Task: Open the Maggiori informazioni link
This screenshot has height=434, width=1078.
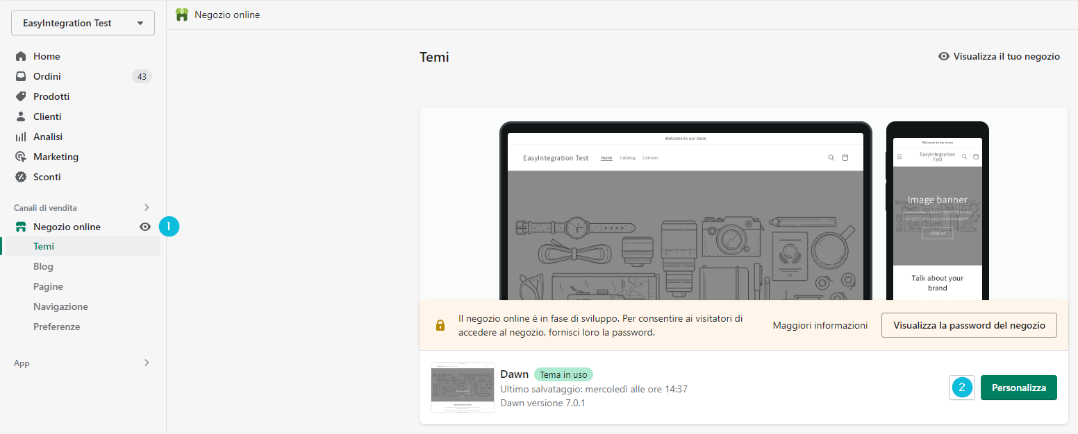Action: (x=820, y=325)
